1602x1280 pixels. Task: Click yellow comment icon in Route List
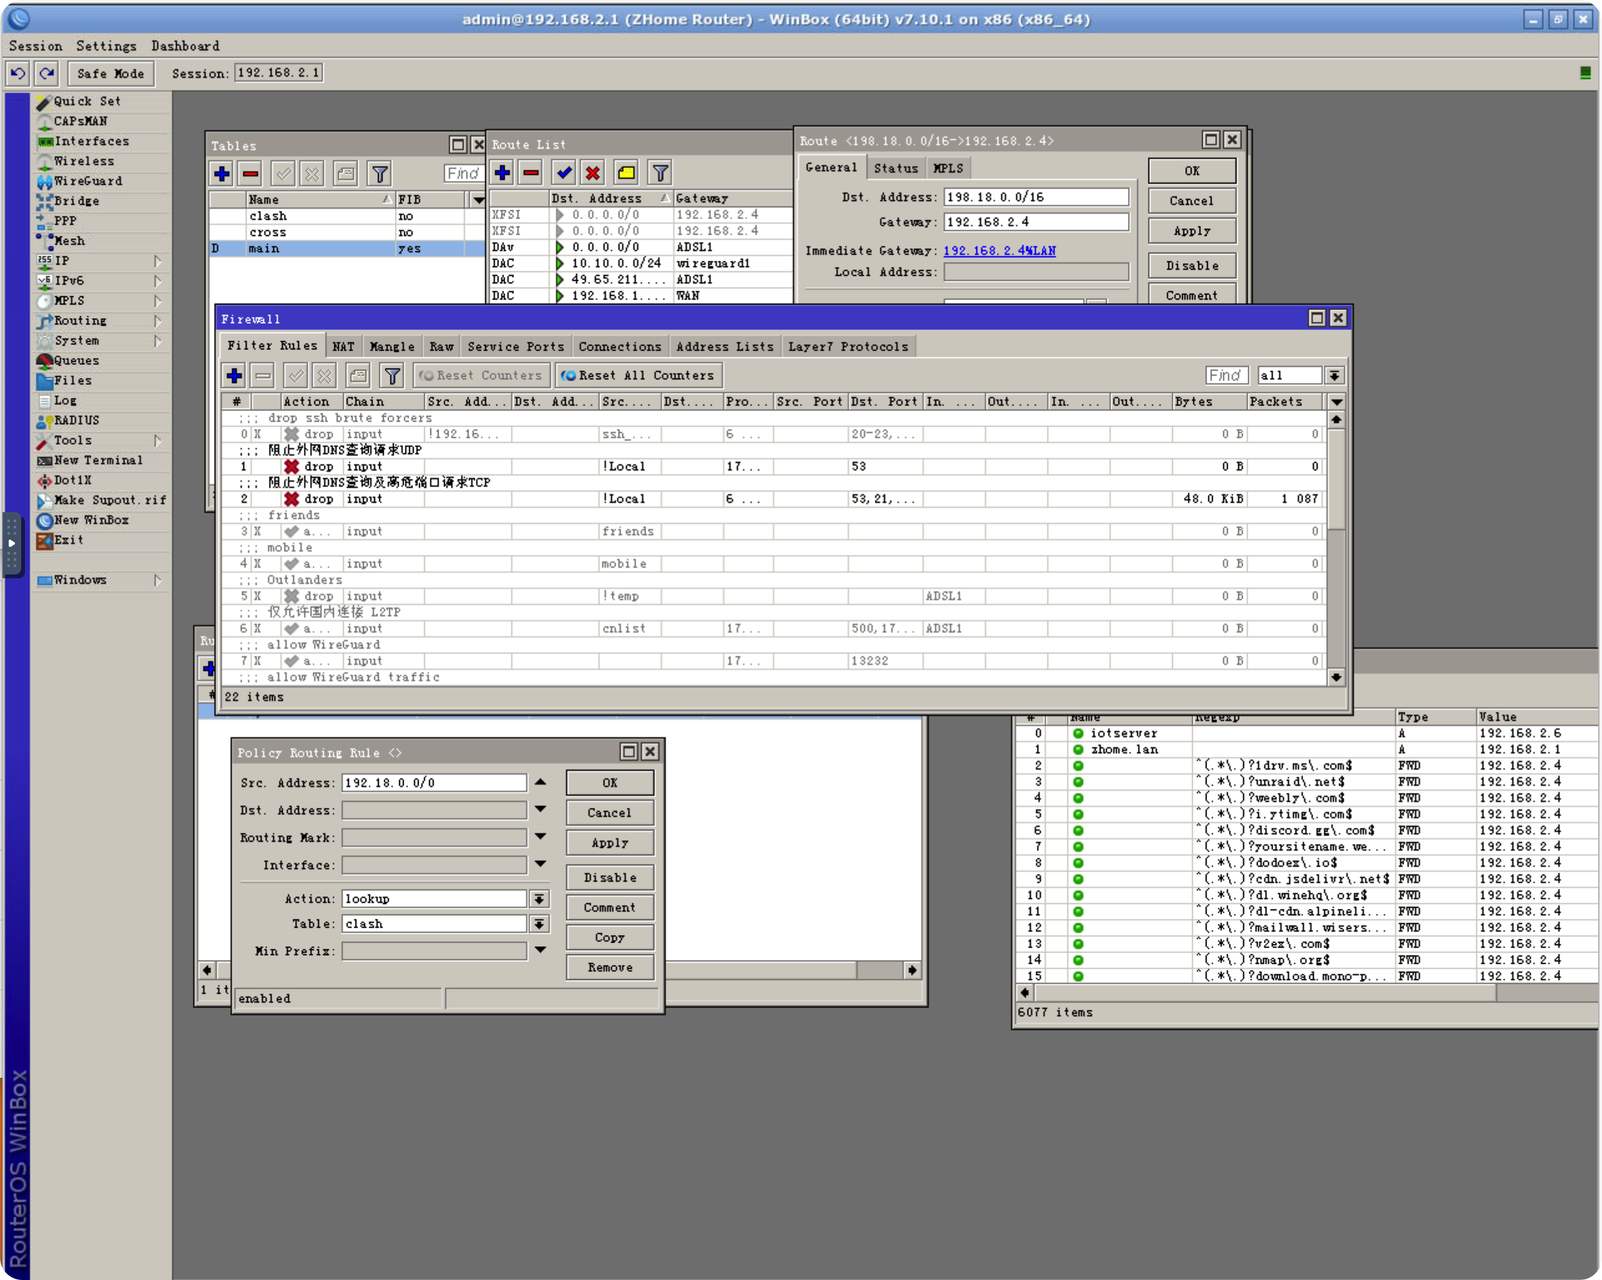[x=626, y=173]
